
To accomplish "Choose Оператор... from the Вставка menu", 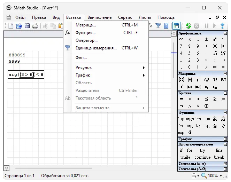I will [106, 40].
